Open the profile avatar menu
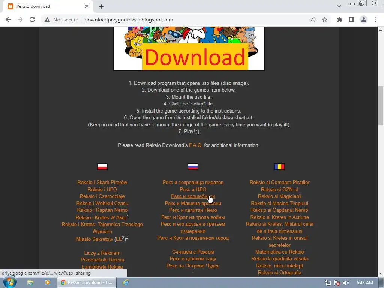 [x=364, y=19]
